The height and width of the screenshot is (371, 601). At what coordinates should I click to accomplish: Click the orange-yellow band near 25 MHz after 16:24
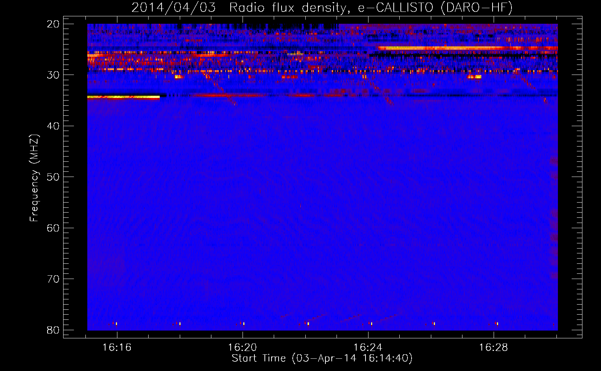[468, 48]
